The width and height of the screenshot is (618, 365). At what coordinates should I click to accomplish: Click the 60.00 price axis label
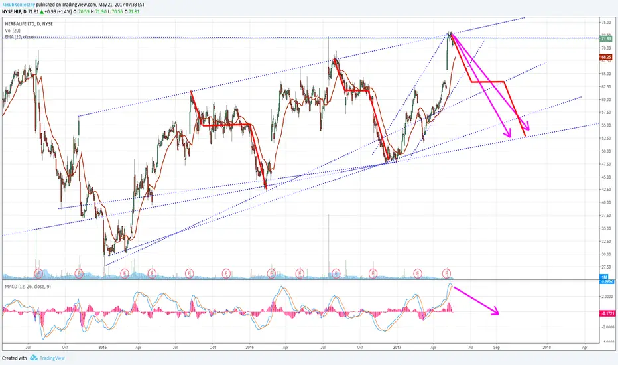pyautogui.click(x=606, y=100)
